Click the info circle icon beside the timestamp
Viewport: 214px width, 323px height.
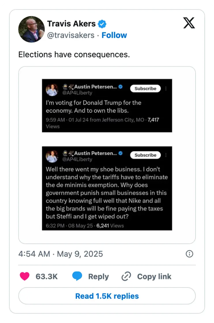(189, 254)
